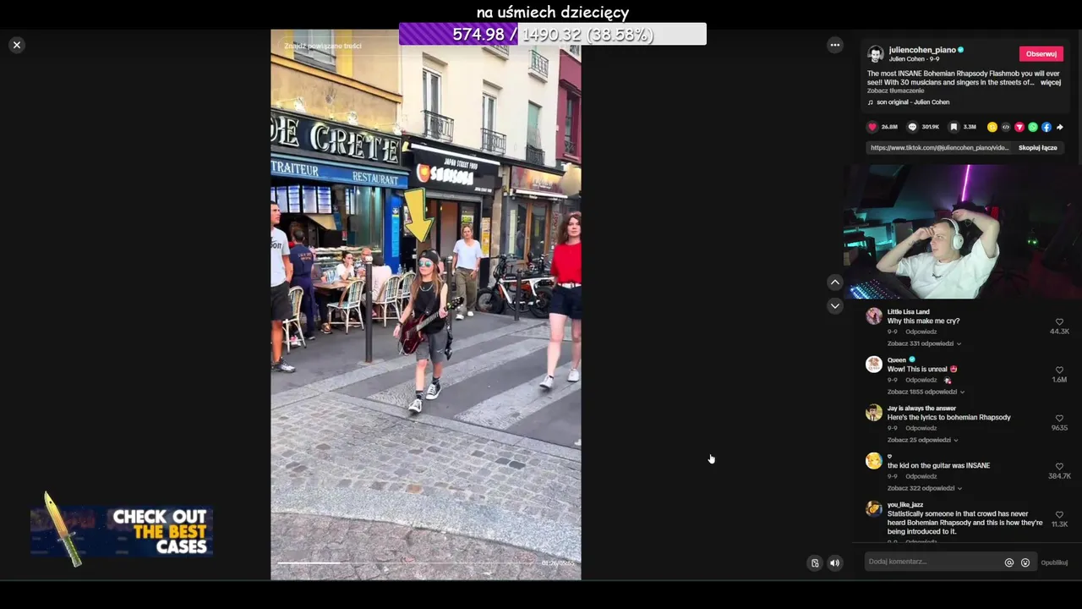Open juliencohen_piano username link
This screenshot has width=1082, height=609.
(922, 50)
